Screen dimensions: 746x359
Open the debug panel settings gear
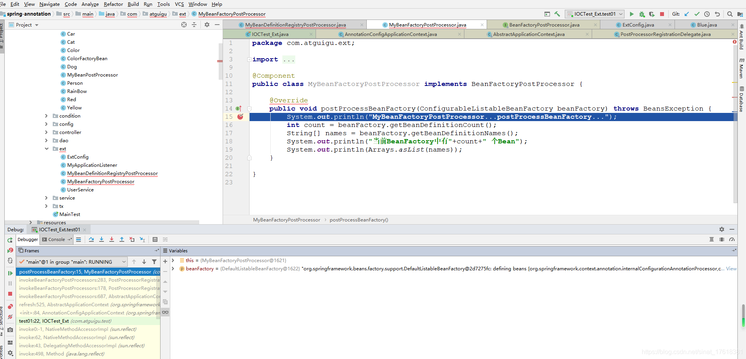click(722, 229)
